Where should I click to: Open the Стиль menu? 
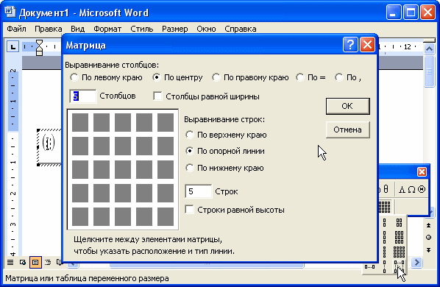pos(142,29)
